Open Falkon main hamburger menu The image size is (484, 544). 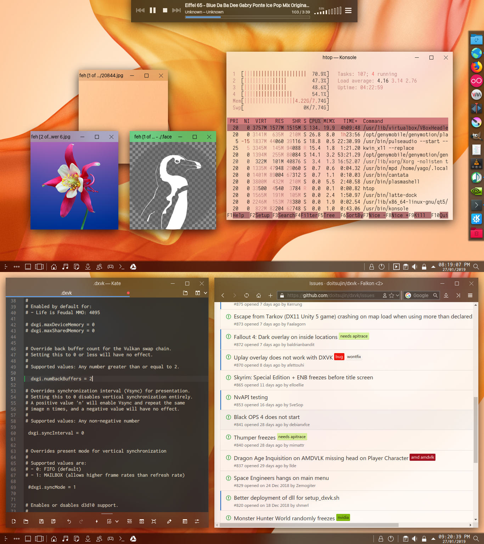tap(470, 295)
